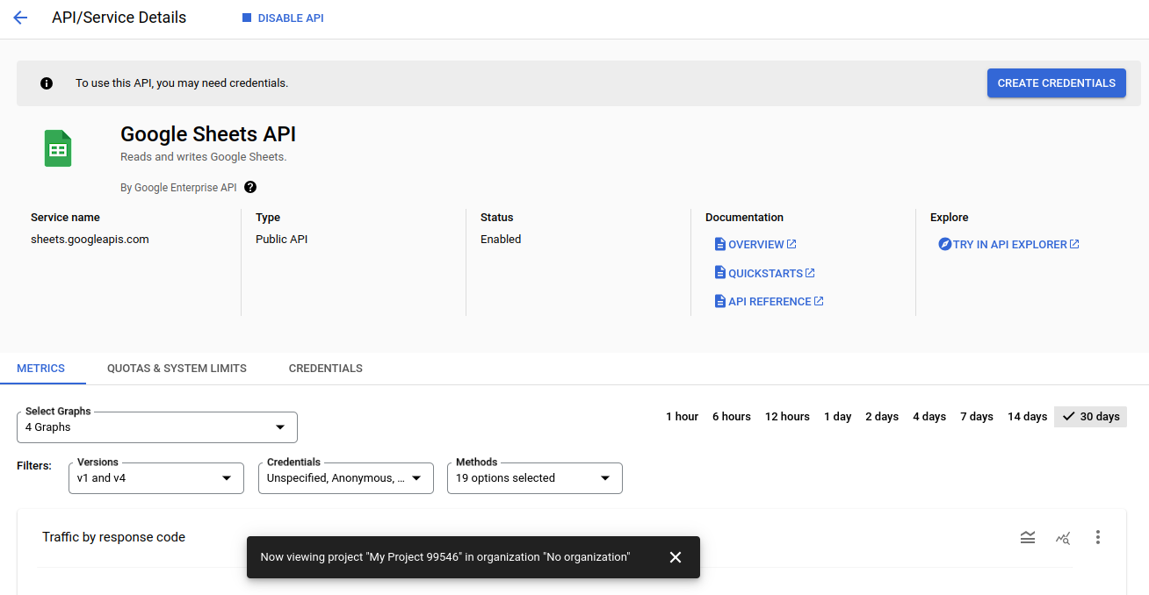This screenshot has width=1149, height=595.
Task: Click the document icon next to API REFERENCE
Action: click(720, 301)
